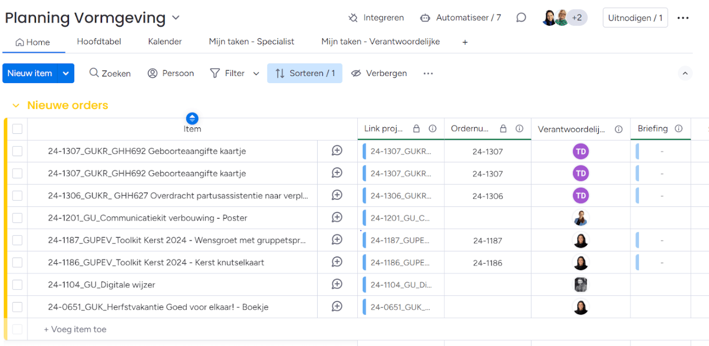Open the Automatiseer center
Image resolution: width=709 pixels, height=346 pixels.
[x=460, y=17]
